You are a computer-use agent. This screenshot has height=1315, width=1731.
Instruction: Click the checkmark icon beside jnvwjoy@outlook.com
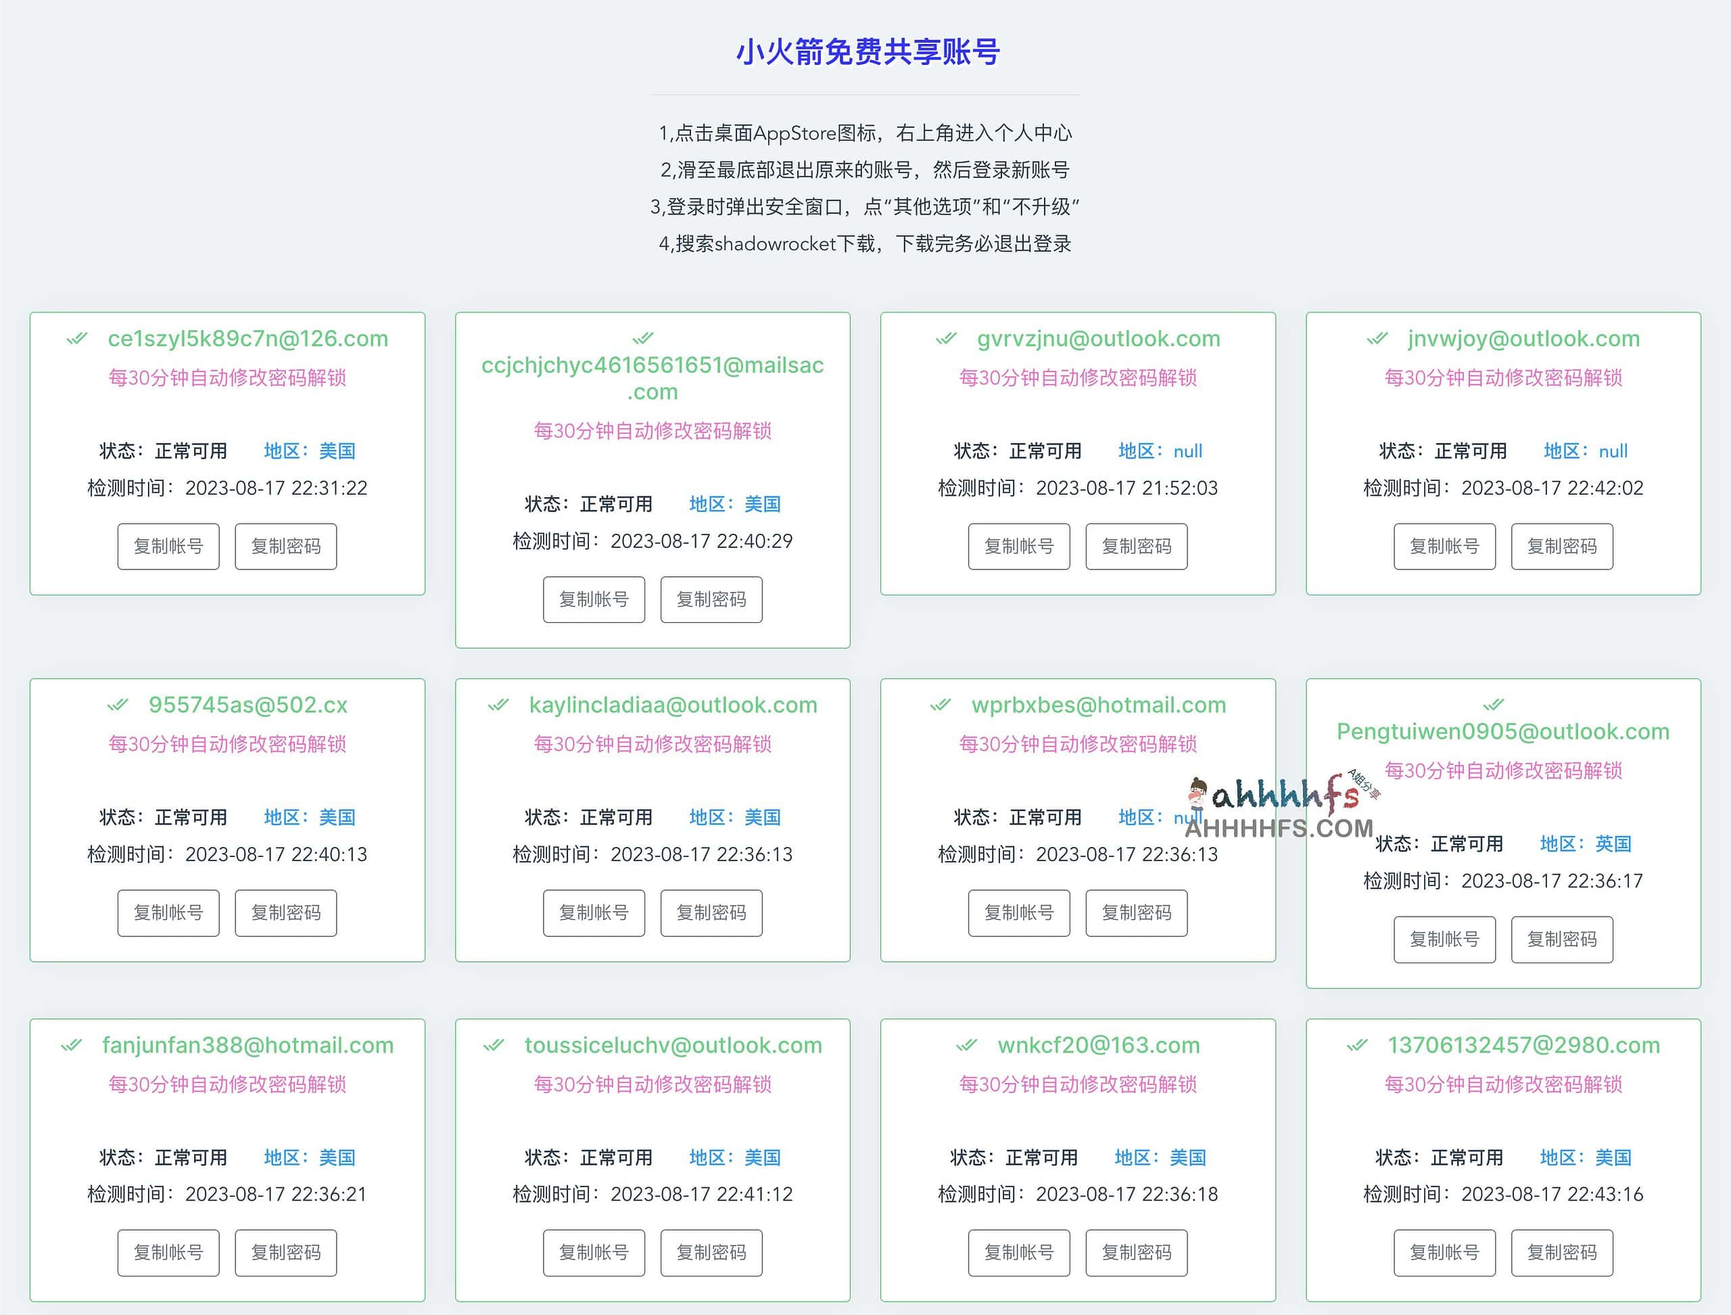(1377, 339)
